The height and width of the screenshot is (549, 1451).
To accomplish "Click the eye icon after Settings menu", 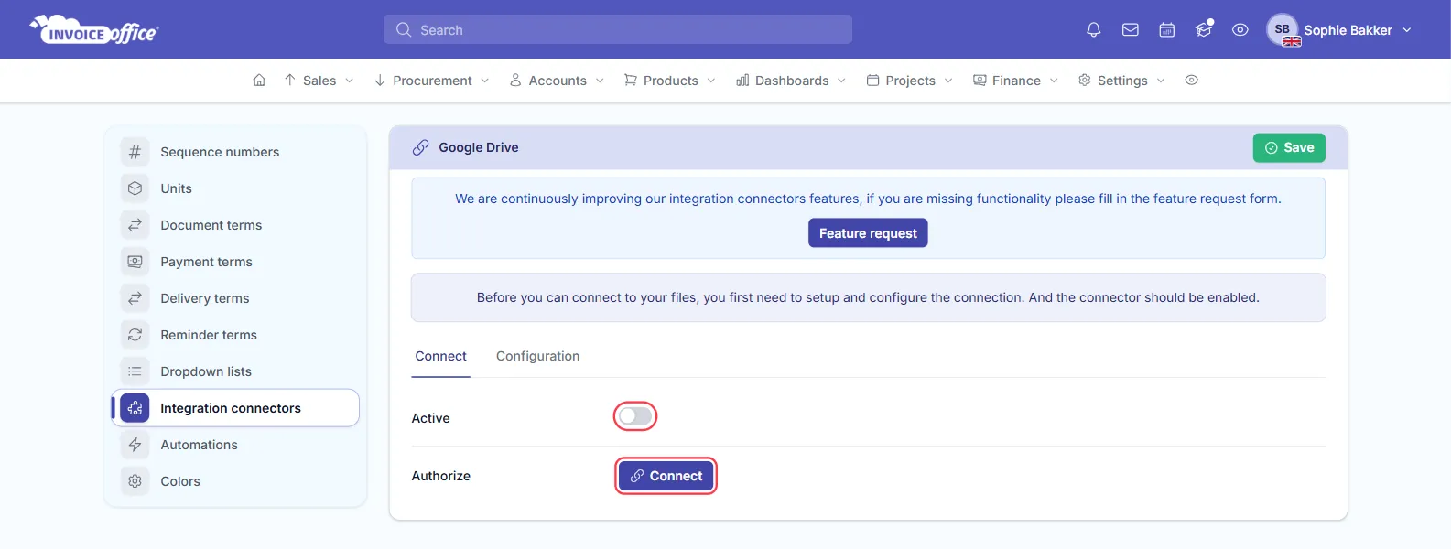I will [x=1191, y=81].
